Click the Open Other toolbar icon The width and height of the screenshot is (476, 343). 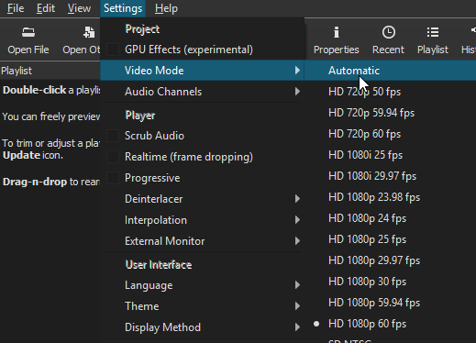[x=89, y=32]
